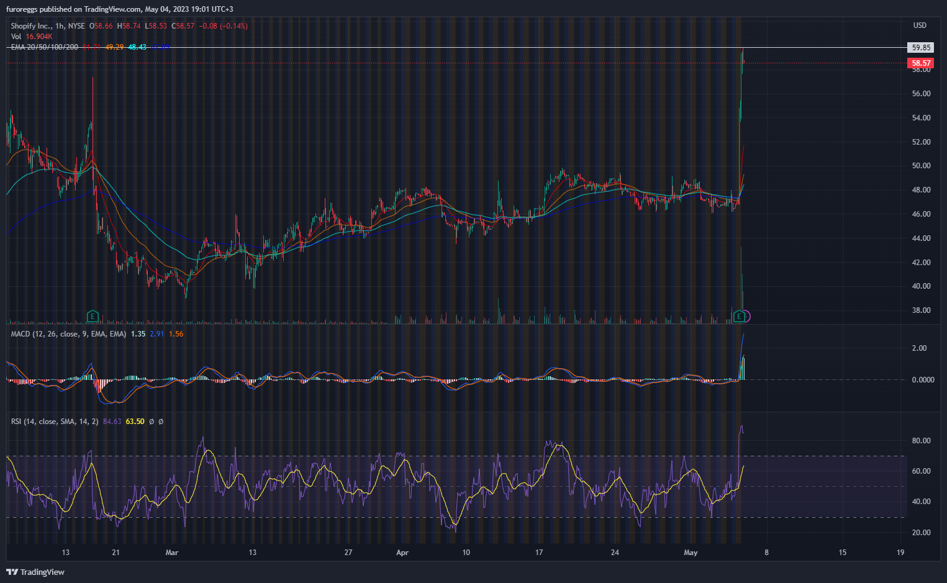
Task: Click the 50.00 price axis label
Action: 922,166
